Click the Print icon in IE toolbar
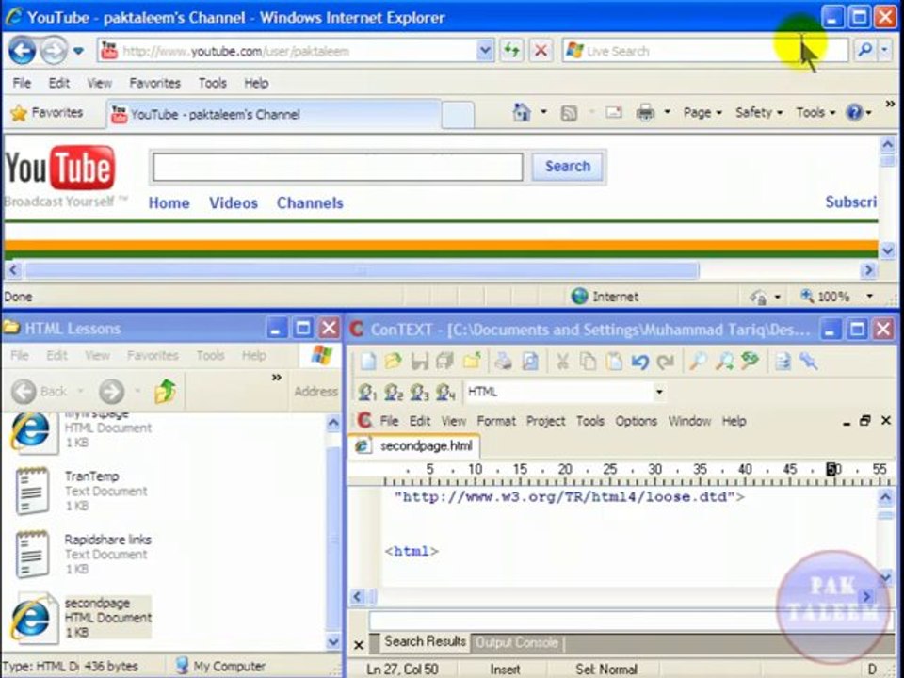The height and width of the screenshot is (678, 904). pyautogui.click(x=645, y=112)
